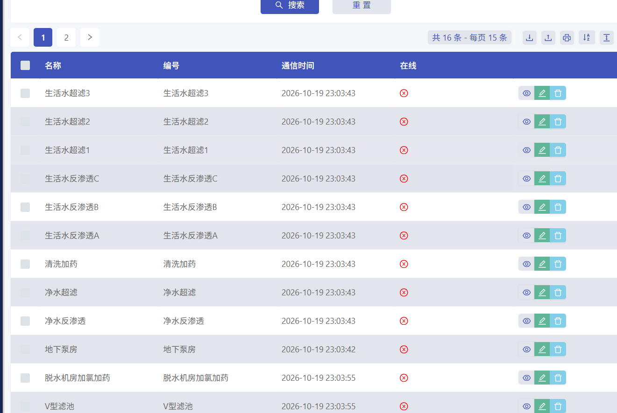Click the row height icon above table
Viewport: 617px width, 413px height.
pyautogui.click(x=607, y=38)
